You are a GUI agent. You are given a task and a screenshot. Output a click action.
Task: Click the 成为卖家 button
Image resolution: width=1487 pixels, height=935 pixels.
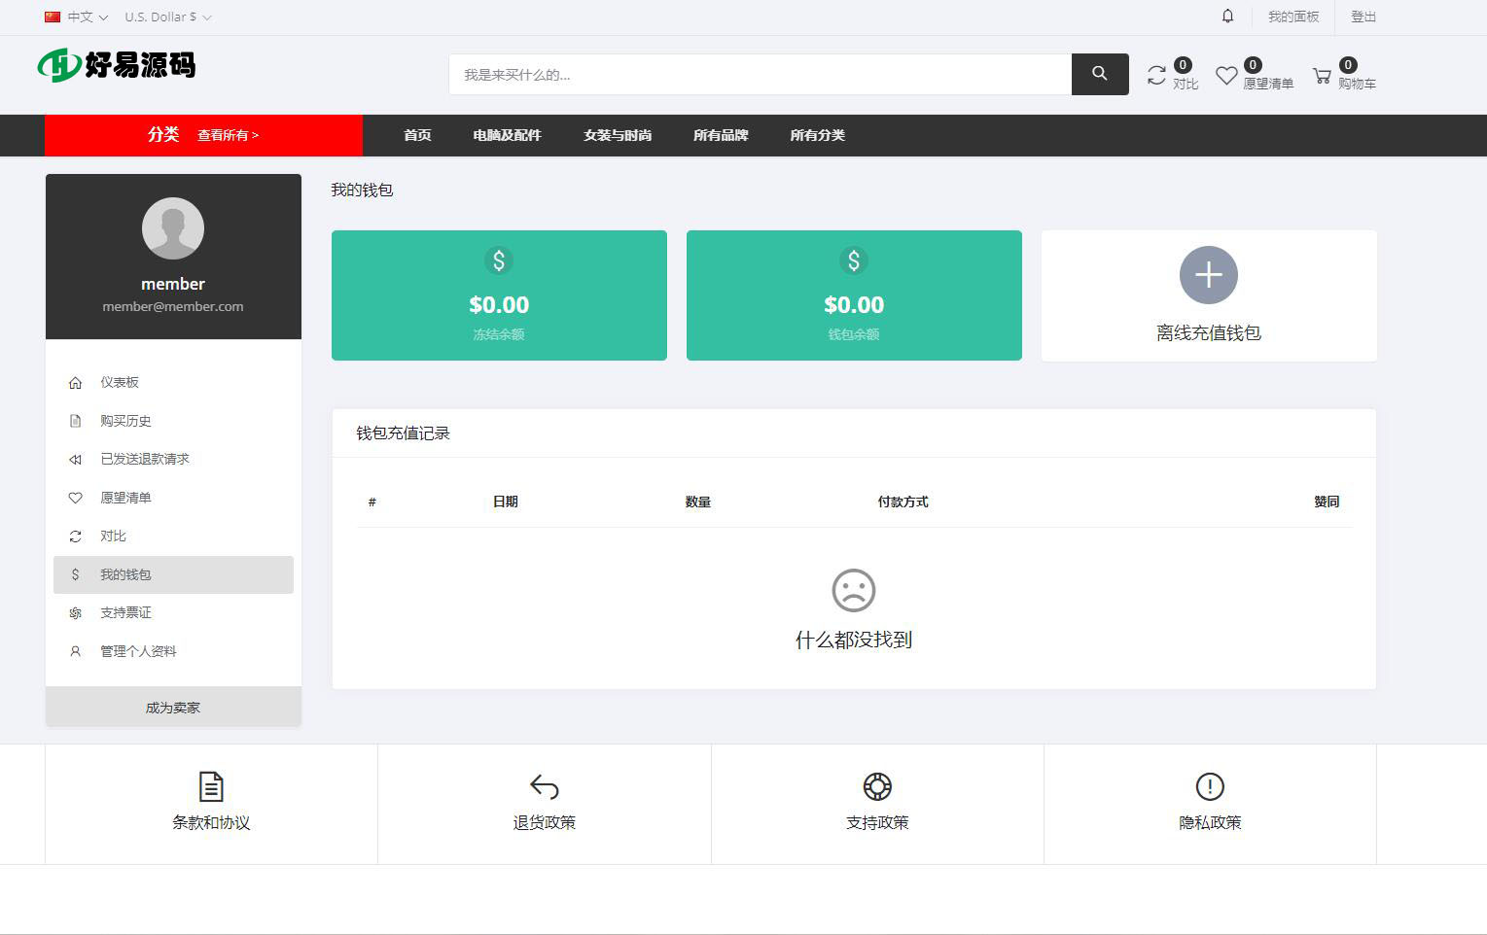coord(173,707)
